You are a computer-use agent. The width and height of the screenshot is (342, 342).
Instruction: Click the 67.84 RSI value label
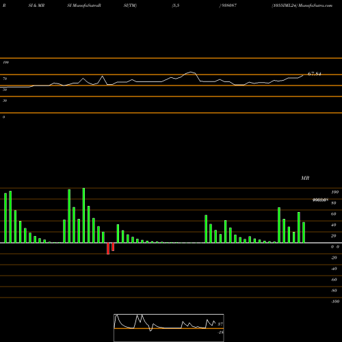(x=314, y=74)
